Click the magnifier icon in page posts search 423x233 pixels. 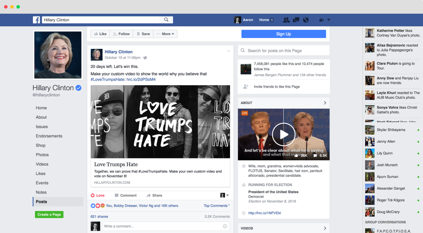click(x=243, y=51)
